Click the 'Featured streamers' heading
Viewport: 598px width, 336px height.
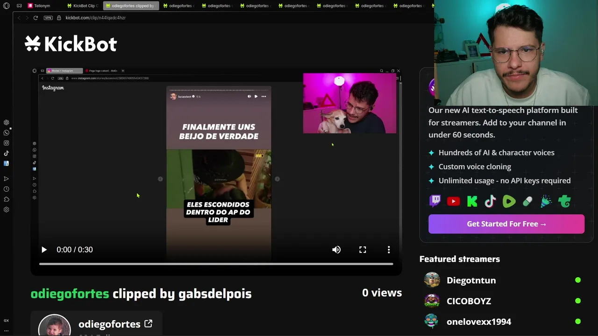click(460, 259)
